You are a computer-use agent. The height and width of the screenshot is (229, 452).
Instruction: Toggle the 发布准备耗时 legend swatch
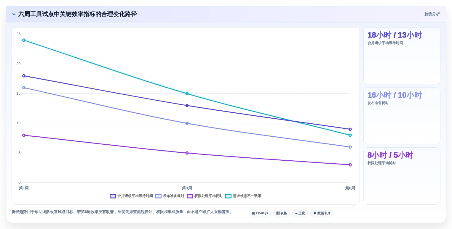(x=158, y=196)
